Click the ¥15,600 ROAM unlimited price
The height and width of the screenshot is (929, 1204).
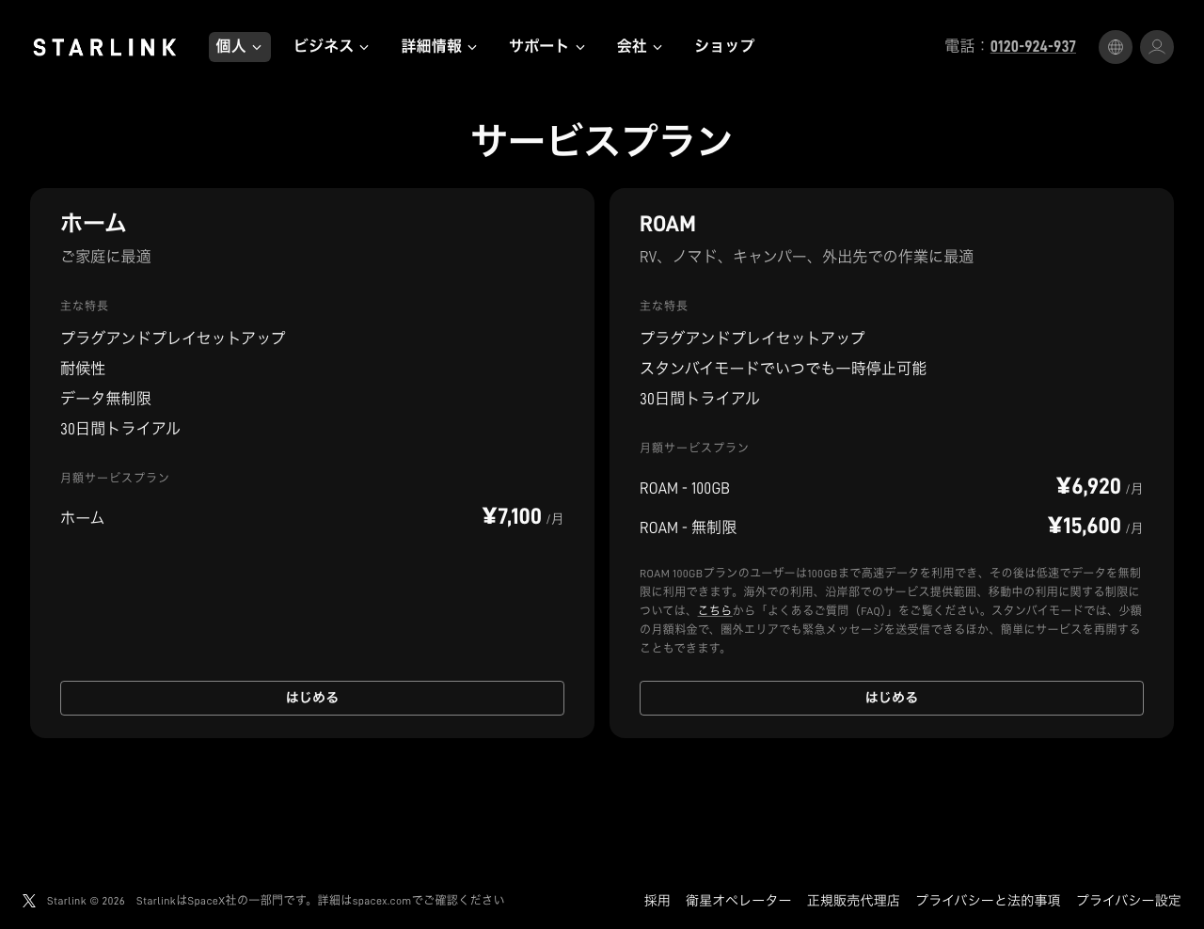tap(1085, 526)
